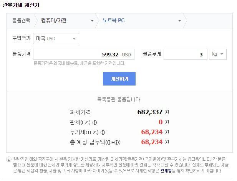The height and width of the screenshot is (181, 237).
Task: Open the 컴퓨터/가전 category dropdown
Action: click(66, 21)
